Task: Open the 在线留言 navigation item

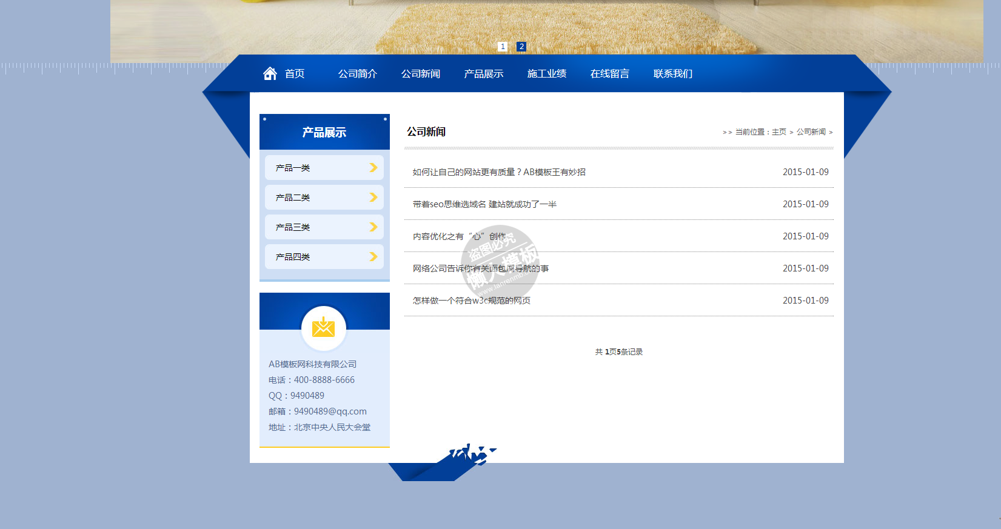Action: click(x=610, y=74)
